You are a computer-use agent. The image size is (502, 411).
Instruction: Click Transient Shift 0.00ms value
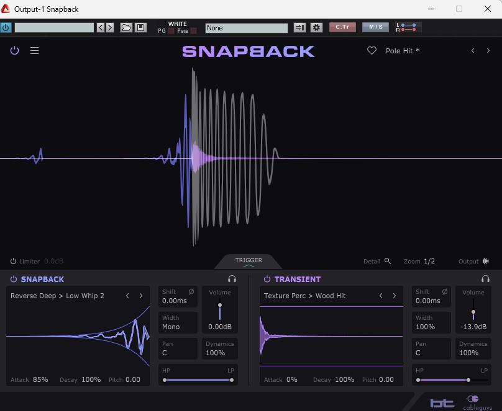428,301
